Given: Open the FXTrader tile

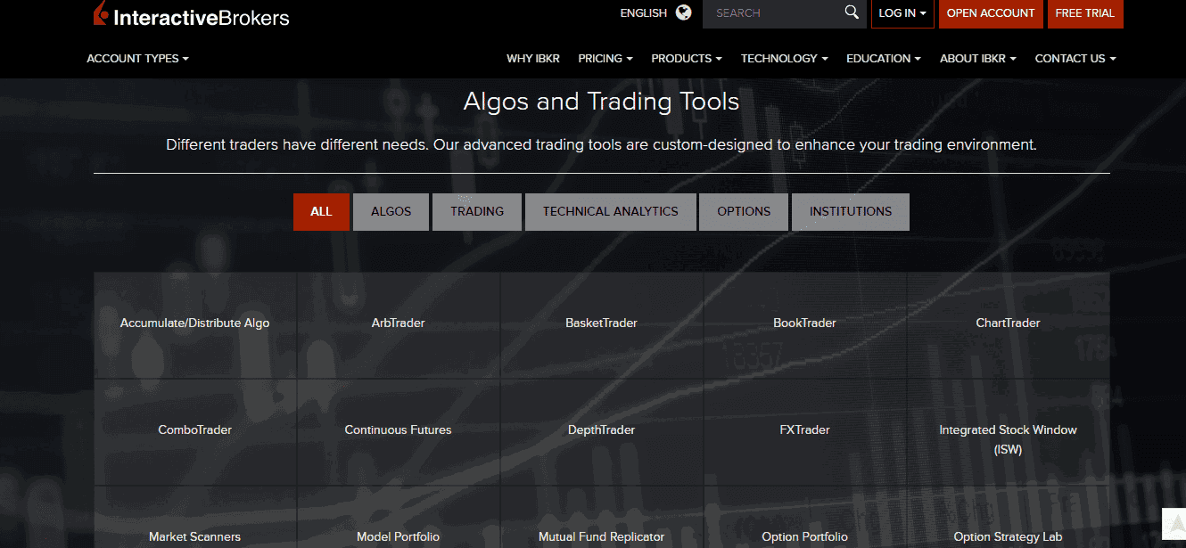Looking at the screenshot, I should coord(805,430).
